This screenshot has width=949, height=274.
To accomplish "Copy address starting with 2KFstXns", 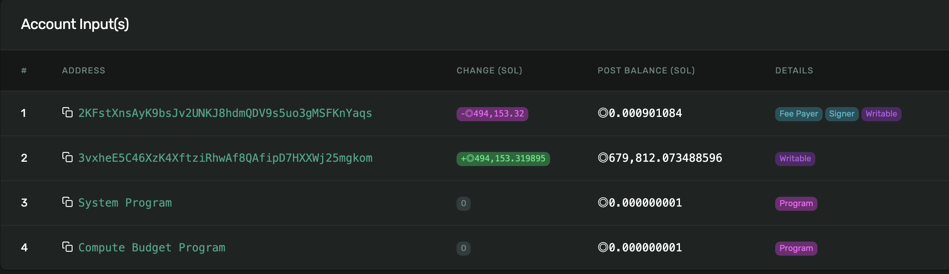I will click(x=67, y=113).
